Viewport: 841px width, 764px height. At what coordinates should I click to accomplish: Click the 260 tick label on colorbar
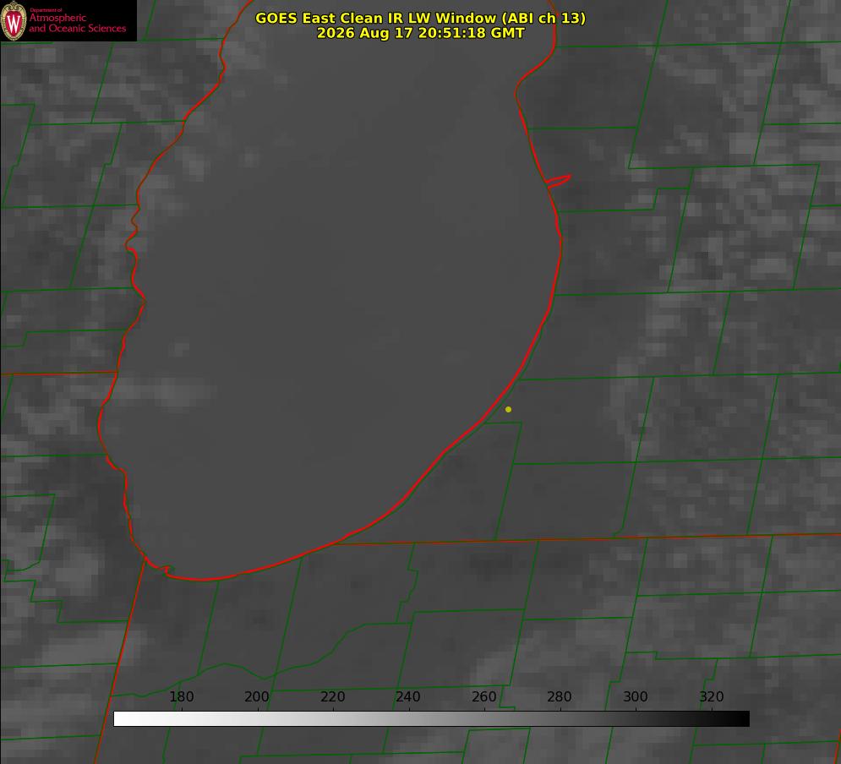pyautogui.click(x=483, y=696)
